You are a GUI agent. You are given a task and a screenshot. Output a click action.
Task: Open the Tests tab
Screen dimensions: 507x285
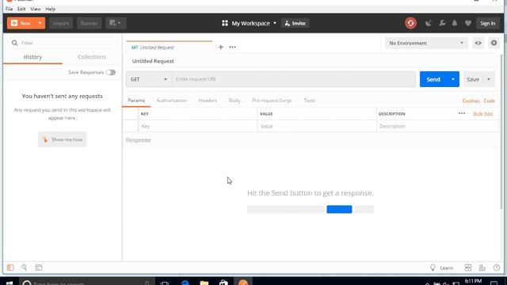pos(310,101)
